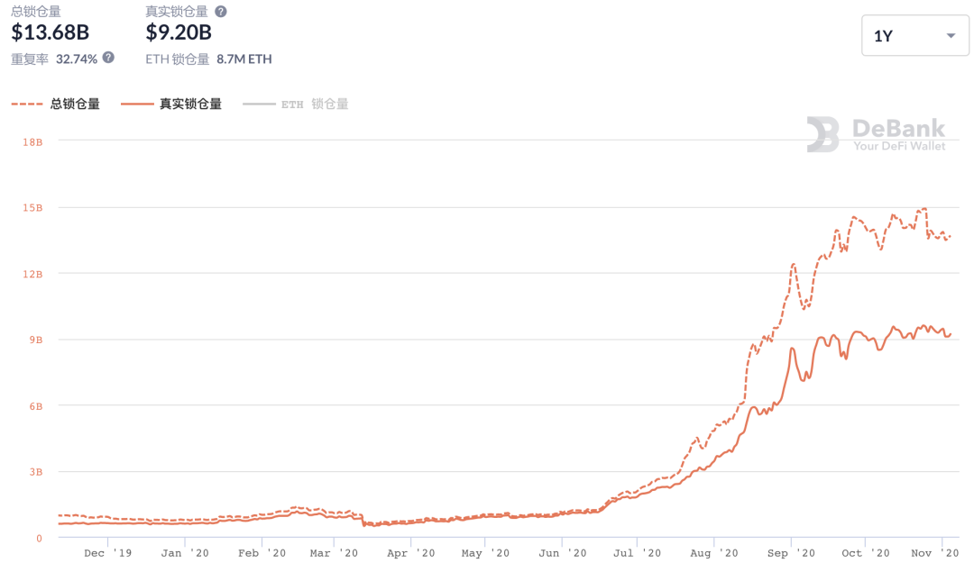Click the dropdown arrow in the 1Y selector
Viewport: 974px width, 572px height.
(x=951, y=36)
